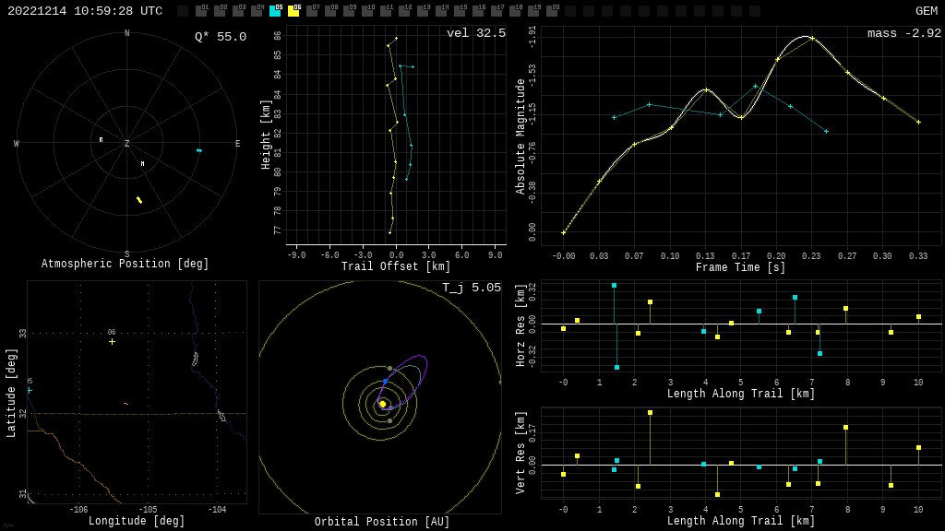Click the cyan meteor trail in polar plot
The image size is (945, 531).
tap(198, 150)
